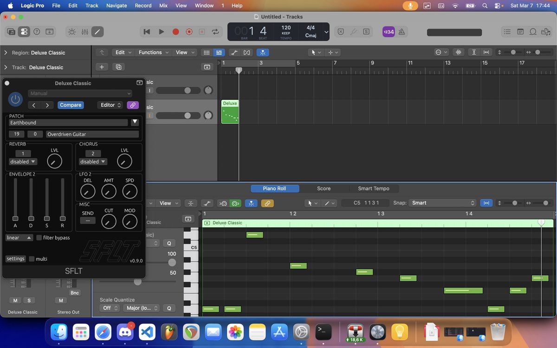Open Quick Help question mark icon
The image size is (557, 348).
[x=37, y=32]
